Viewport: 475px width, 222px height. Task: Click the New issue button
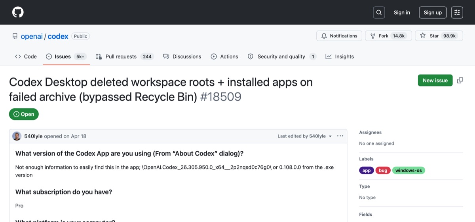click(435, 80)
